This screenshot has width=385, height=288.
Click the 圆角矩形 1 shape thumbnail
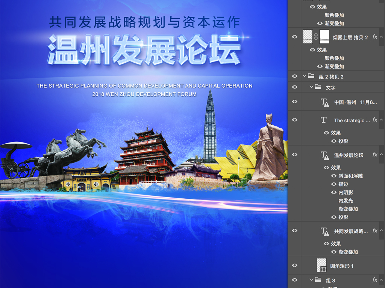pos(322,265)
